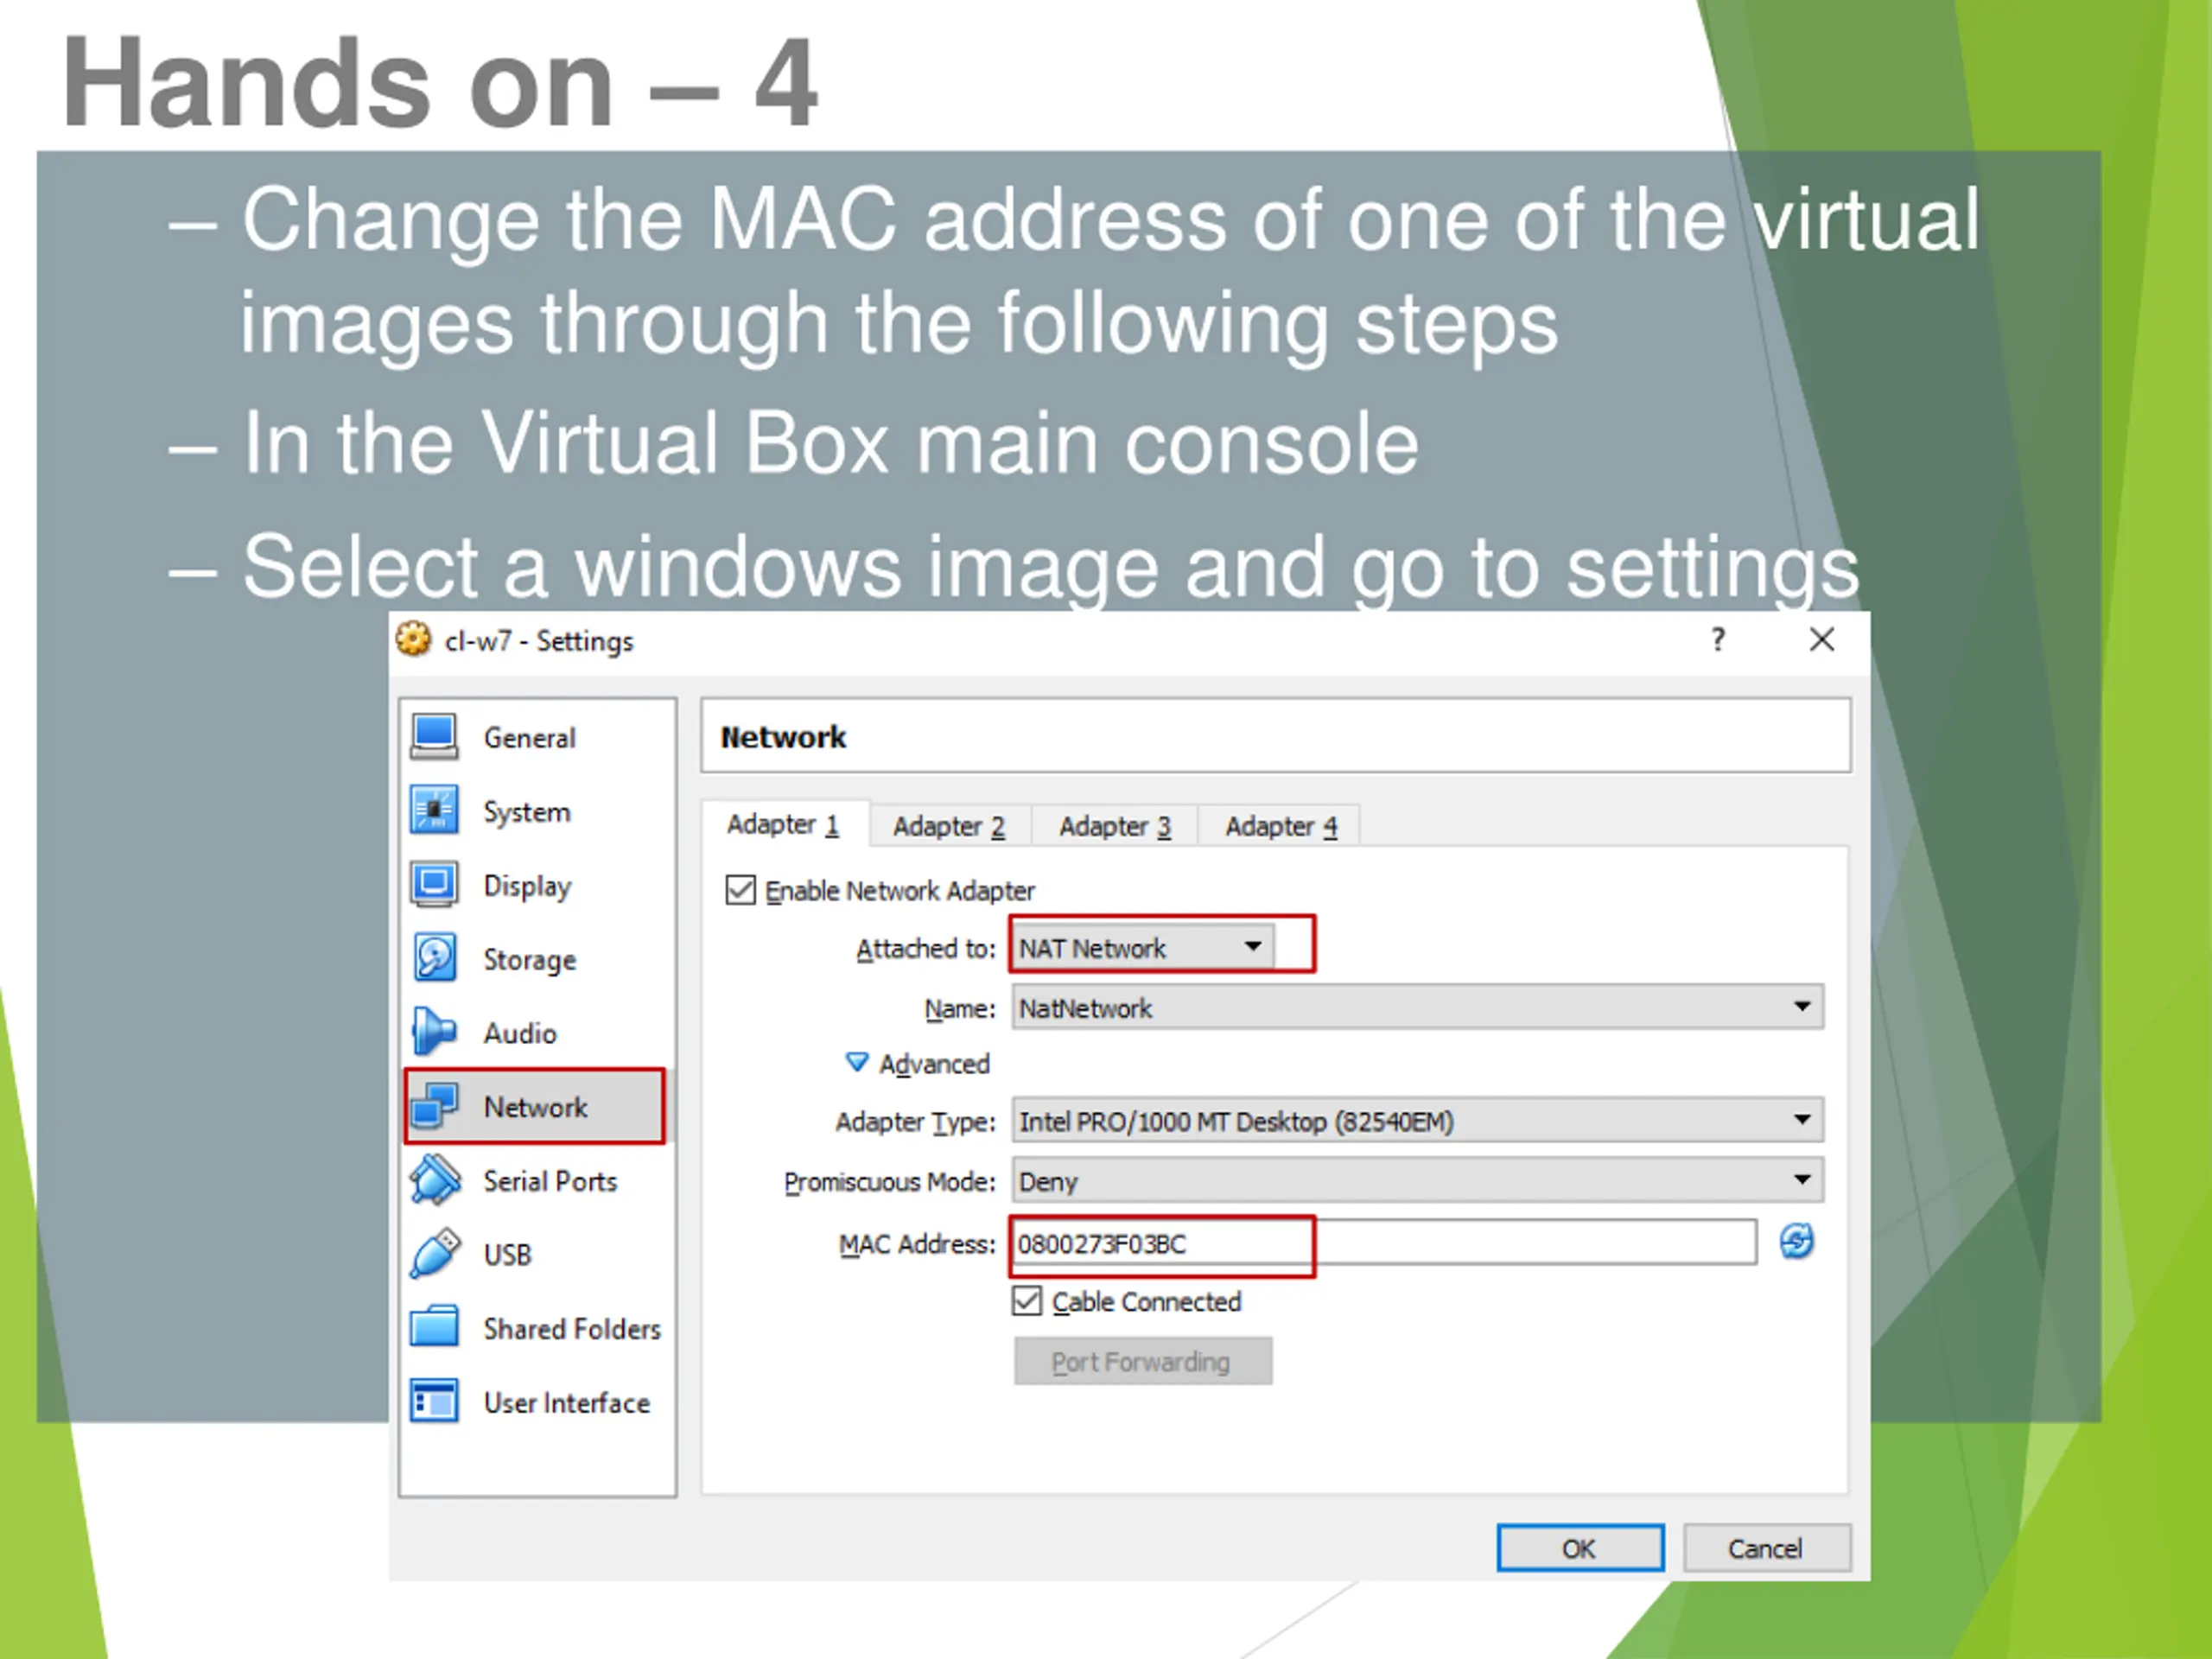Click the Adapter Type label
Image resolution: width=2212 pixels, height=1659 pixels.
point(915,1122)
